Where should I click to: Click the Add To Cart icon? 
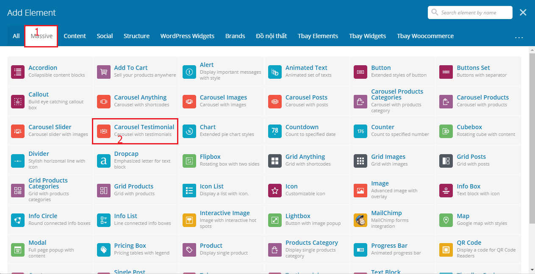(x=103, y=72)
